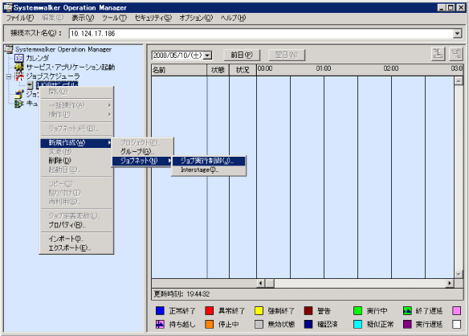Click the 02:00 timeline header
The image size is (469, 336).
391,68
